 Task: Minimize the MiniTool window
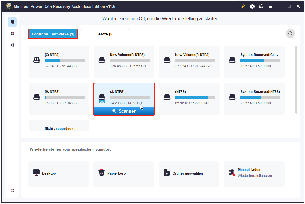pos(280,6)
